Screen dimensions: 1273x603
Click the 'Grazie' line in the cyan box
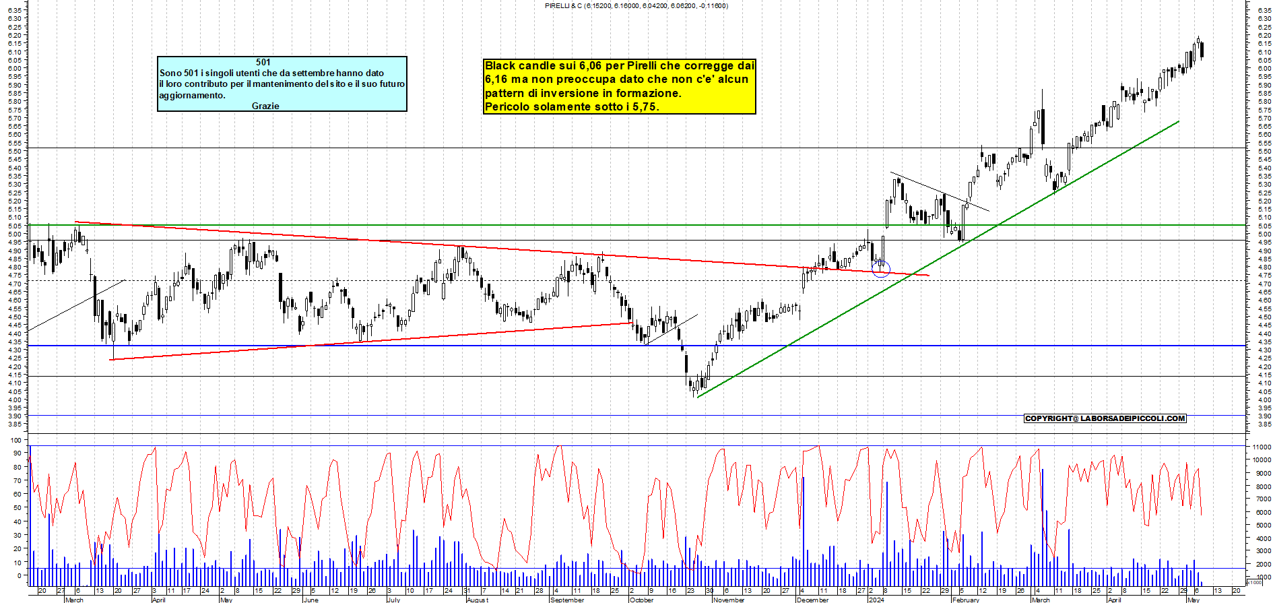[x=265, y=106]
